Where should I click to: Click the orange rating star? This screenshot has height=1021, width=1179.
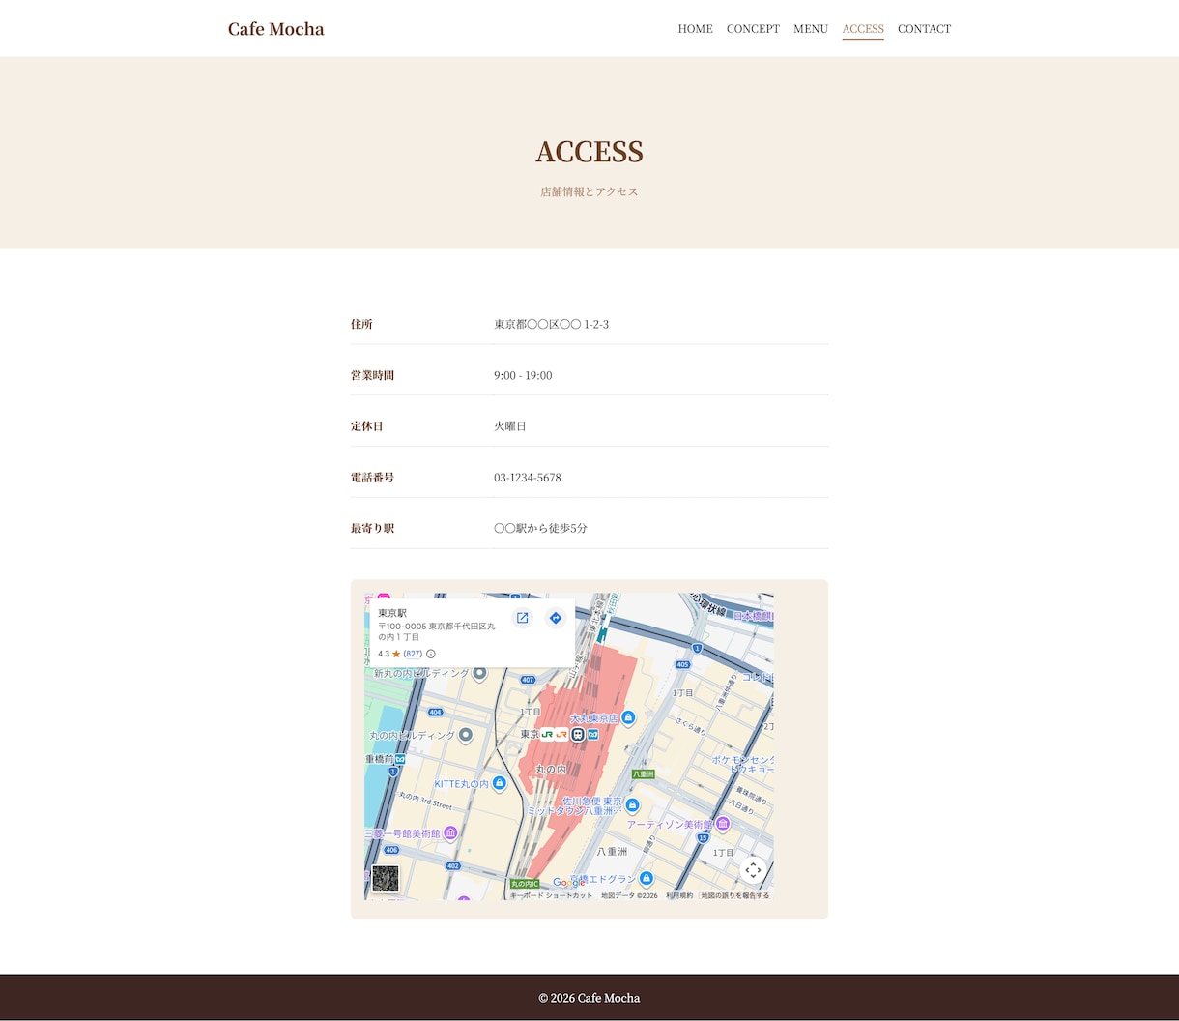pyautogui.click(x=396, y=654)
